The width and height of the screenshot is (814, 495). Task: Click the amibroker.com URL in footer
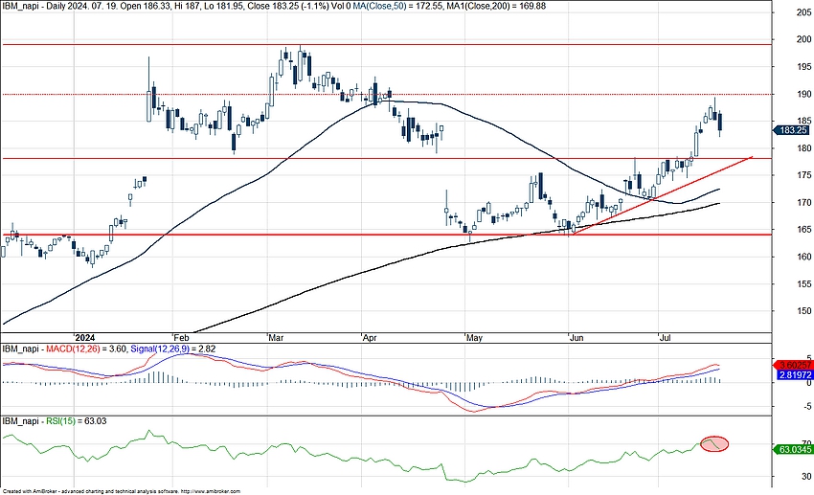point(211,491)
